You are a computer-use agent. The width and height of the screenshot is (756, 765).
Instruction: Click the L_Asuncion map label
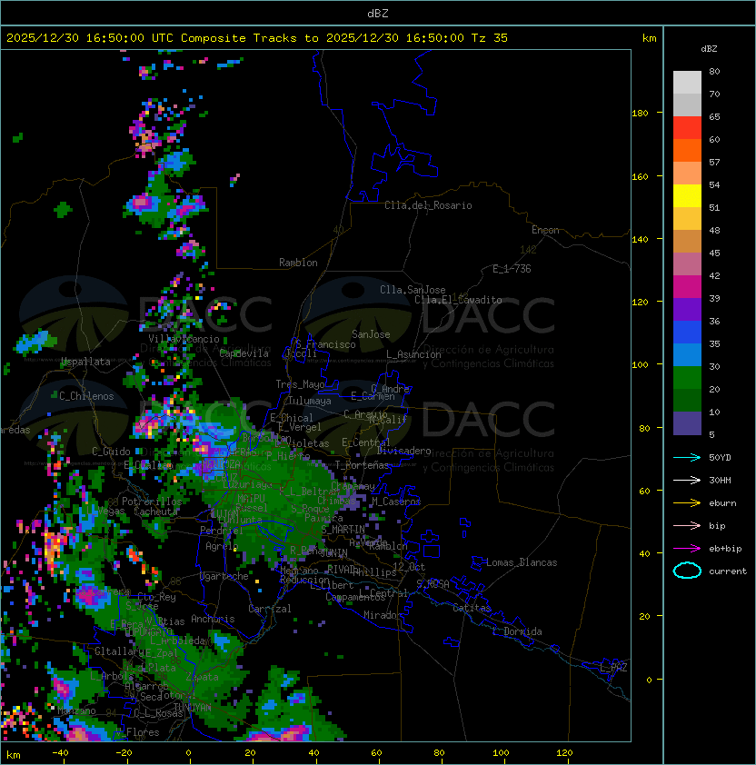click(x=413, y=354)
